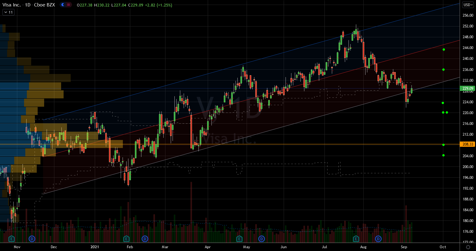Click the earnings E marker before Nov

12,239
